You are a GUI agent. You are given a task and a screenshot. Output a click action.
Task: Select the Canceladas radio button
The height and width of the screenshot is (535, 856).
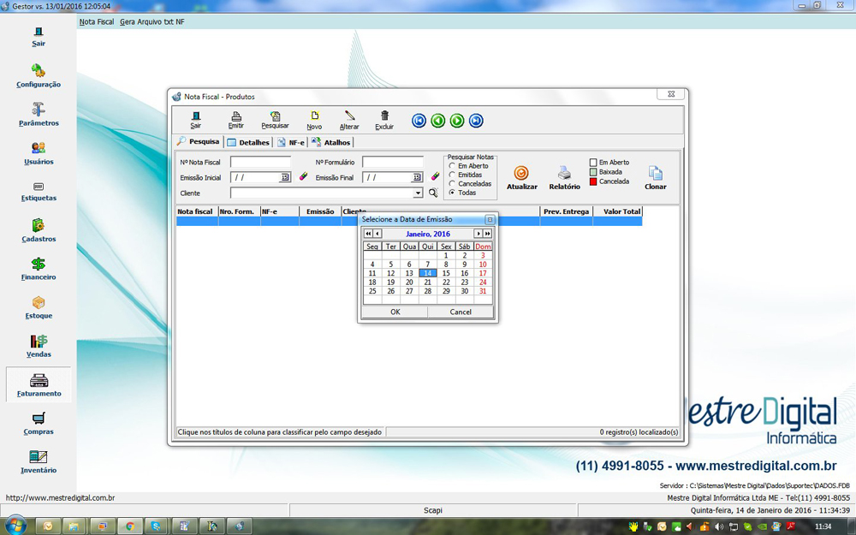[453, 184]
